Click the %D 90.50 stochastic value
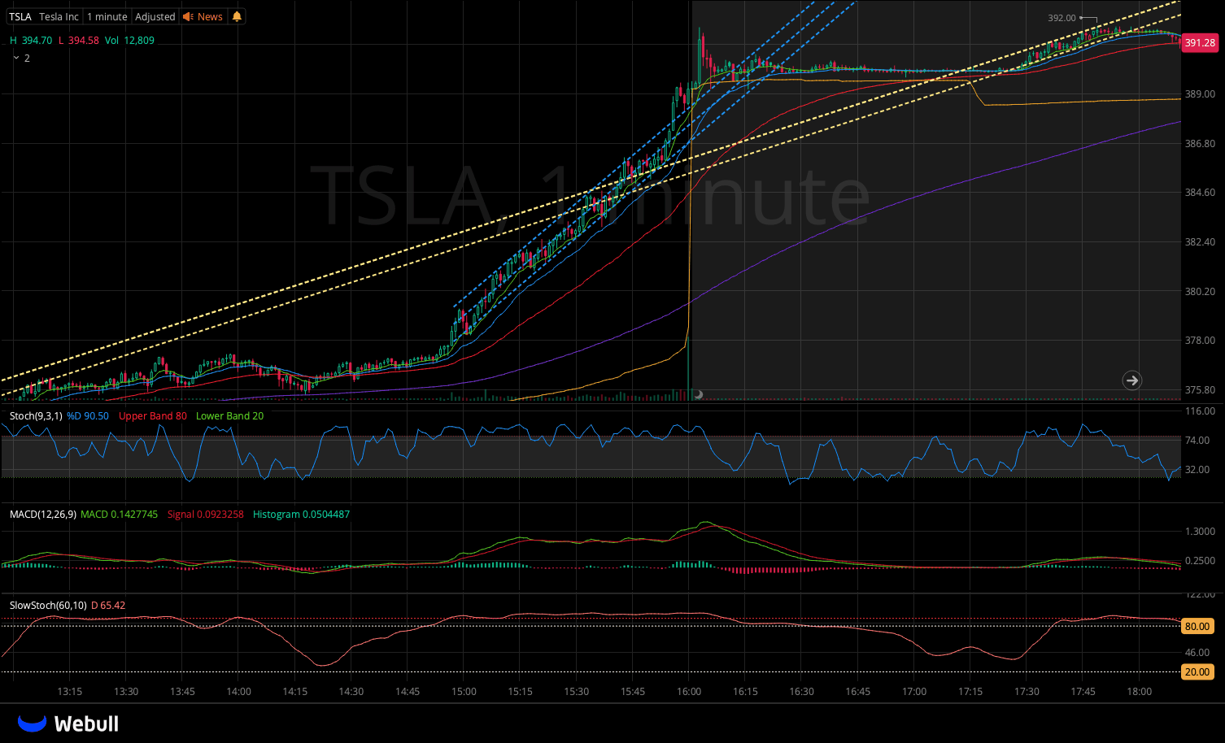The height and width of the screenshot is (743, 1225). click(88, 415)
